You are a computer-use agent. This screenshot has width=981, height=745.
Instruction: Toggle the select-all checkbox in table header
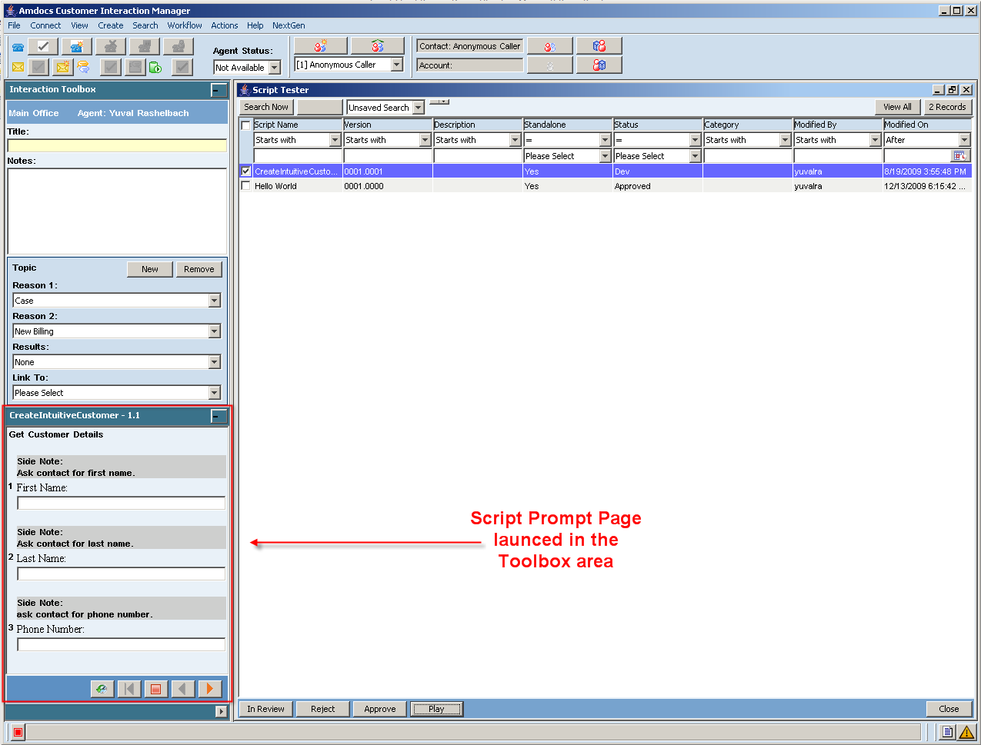coord(246,125)
